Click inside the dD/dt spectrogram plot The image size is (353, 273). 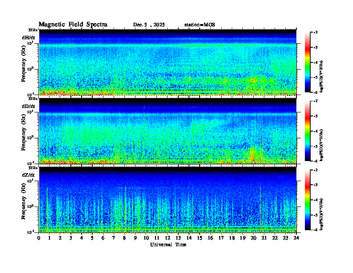(168, 131)
